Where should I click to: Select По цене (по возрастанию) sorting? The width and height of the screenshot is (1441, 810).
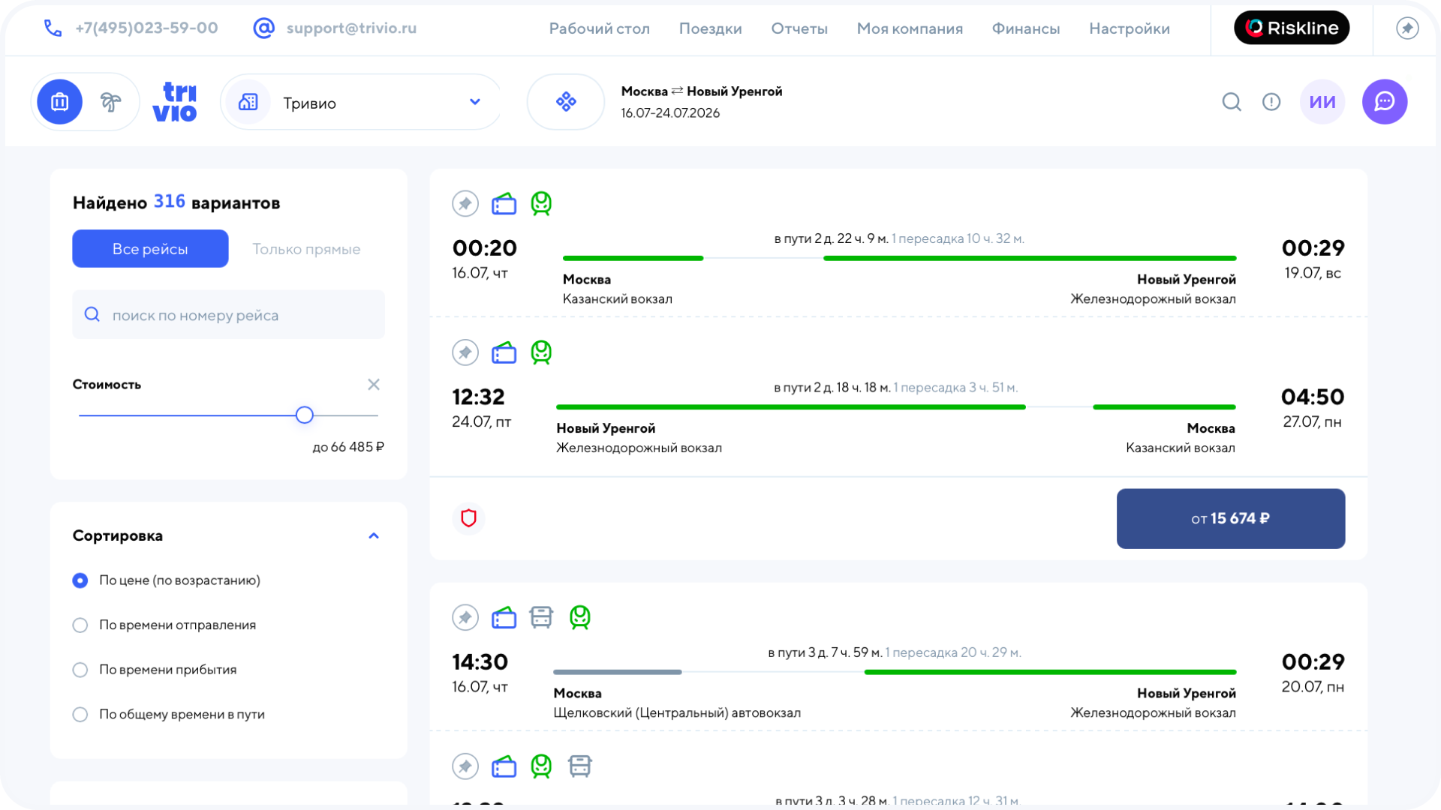pos(167,580)
